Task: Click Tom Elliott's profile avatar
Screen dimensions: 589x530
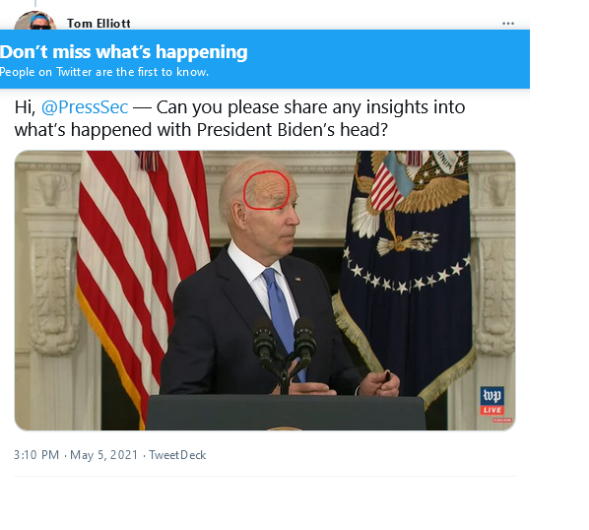Action: (34, 21)
